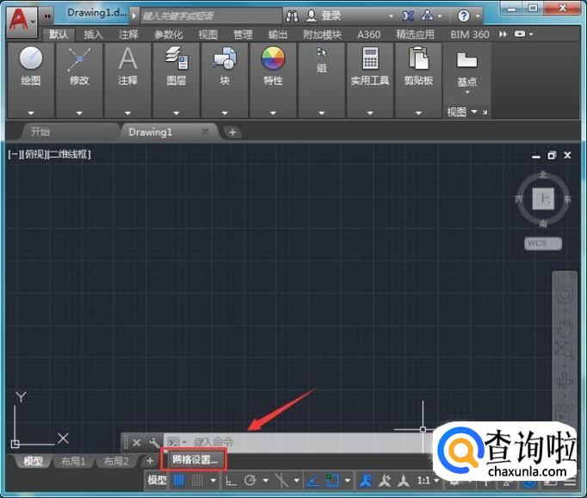Image resolution: width=587 pixels, height=498 pixels.
Task: Click the Block (块) panel icon
Action: coord(225,58)
